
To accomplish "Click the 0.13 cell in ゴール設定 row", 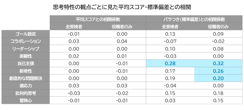I will tap(170, 34).
